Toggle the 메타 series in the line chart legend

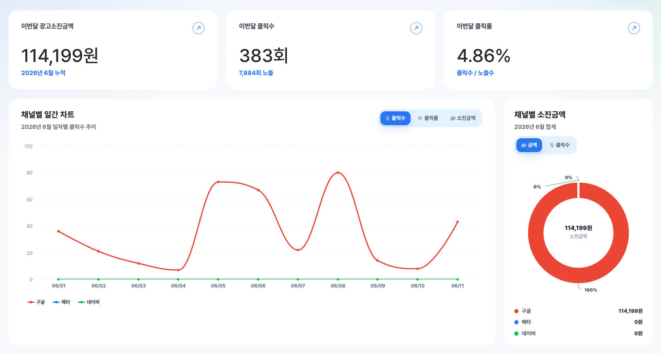click(x=62, y=302)
